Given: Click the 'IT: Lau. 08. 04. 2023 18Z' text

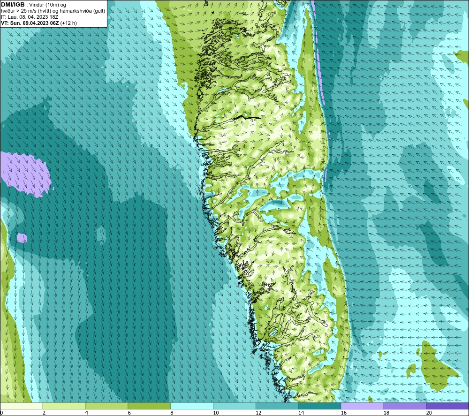Looking at the screenshot, I should (x=30, y=17).
